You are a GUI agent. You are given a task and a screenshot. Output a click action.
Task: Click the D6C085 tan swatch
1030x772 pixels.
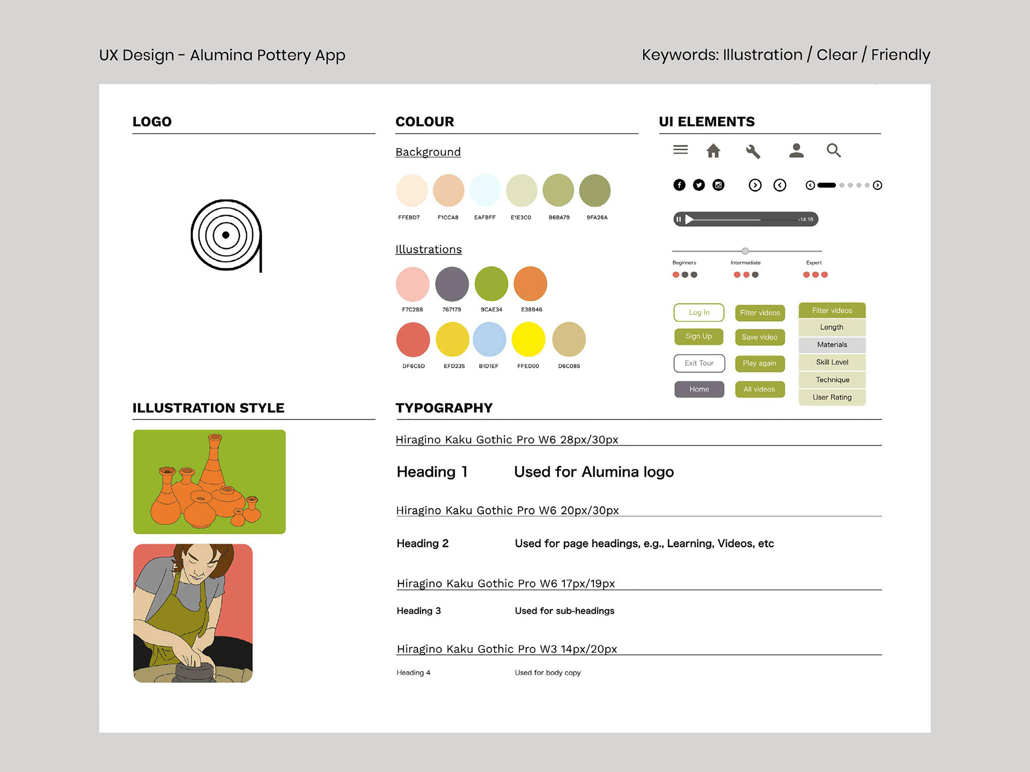[x=569, y=340]
